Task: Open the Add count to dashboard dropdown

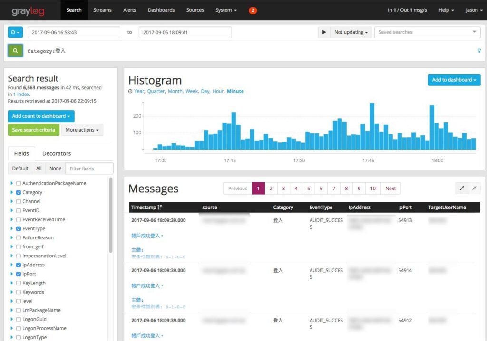Action: click(x=41, y=116)
